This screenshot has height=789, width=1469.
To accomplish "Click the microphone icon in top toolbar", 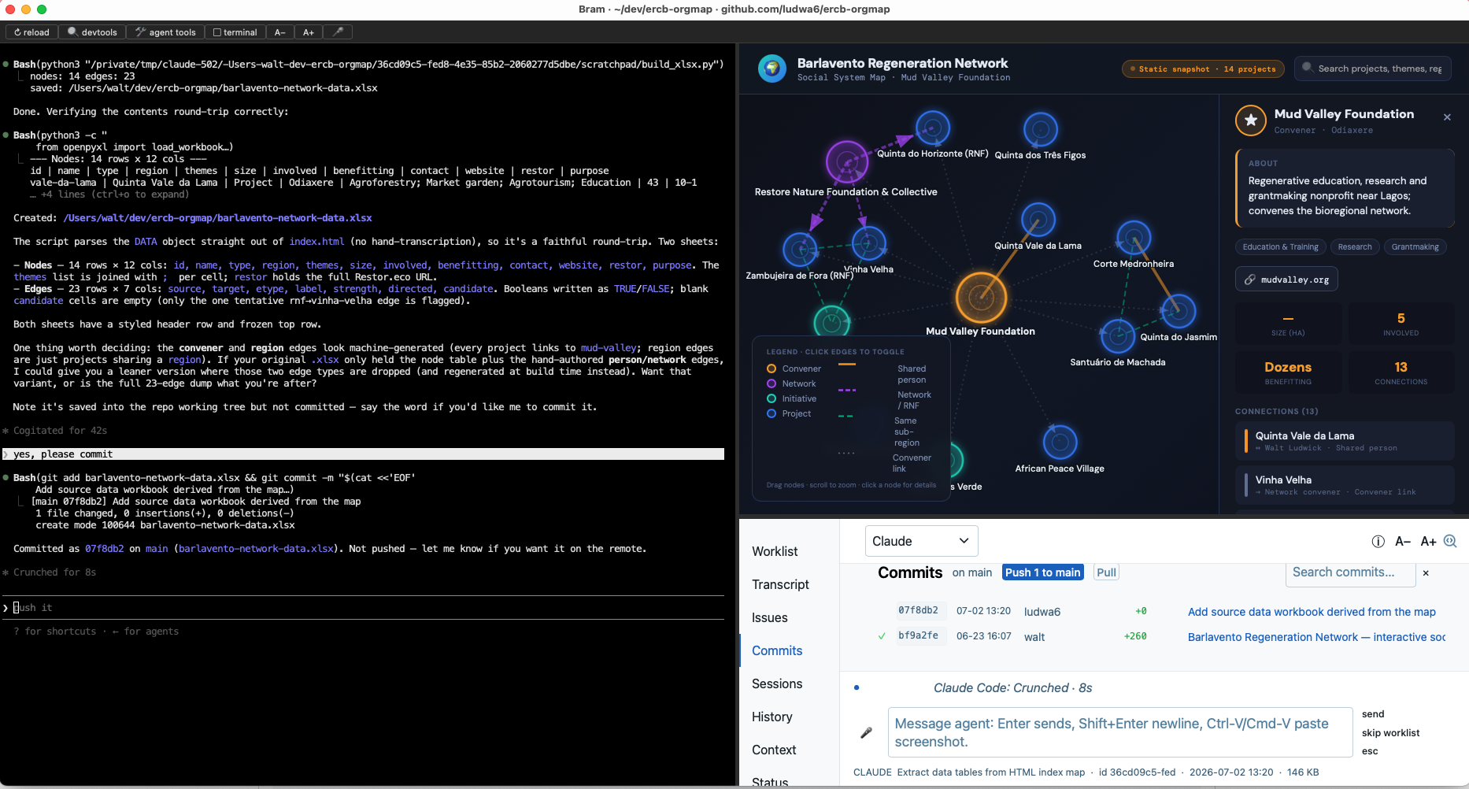I will coord(338,32).
